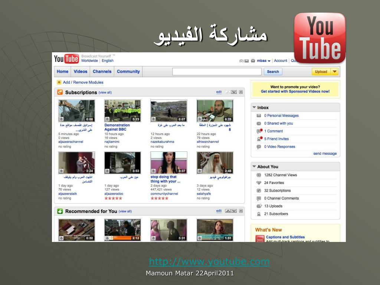Click the orange Subscriptions module icon
The width and height of the screenshot is (380, 285).
click(60, 92)
